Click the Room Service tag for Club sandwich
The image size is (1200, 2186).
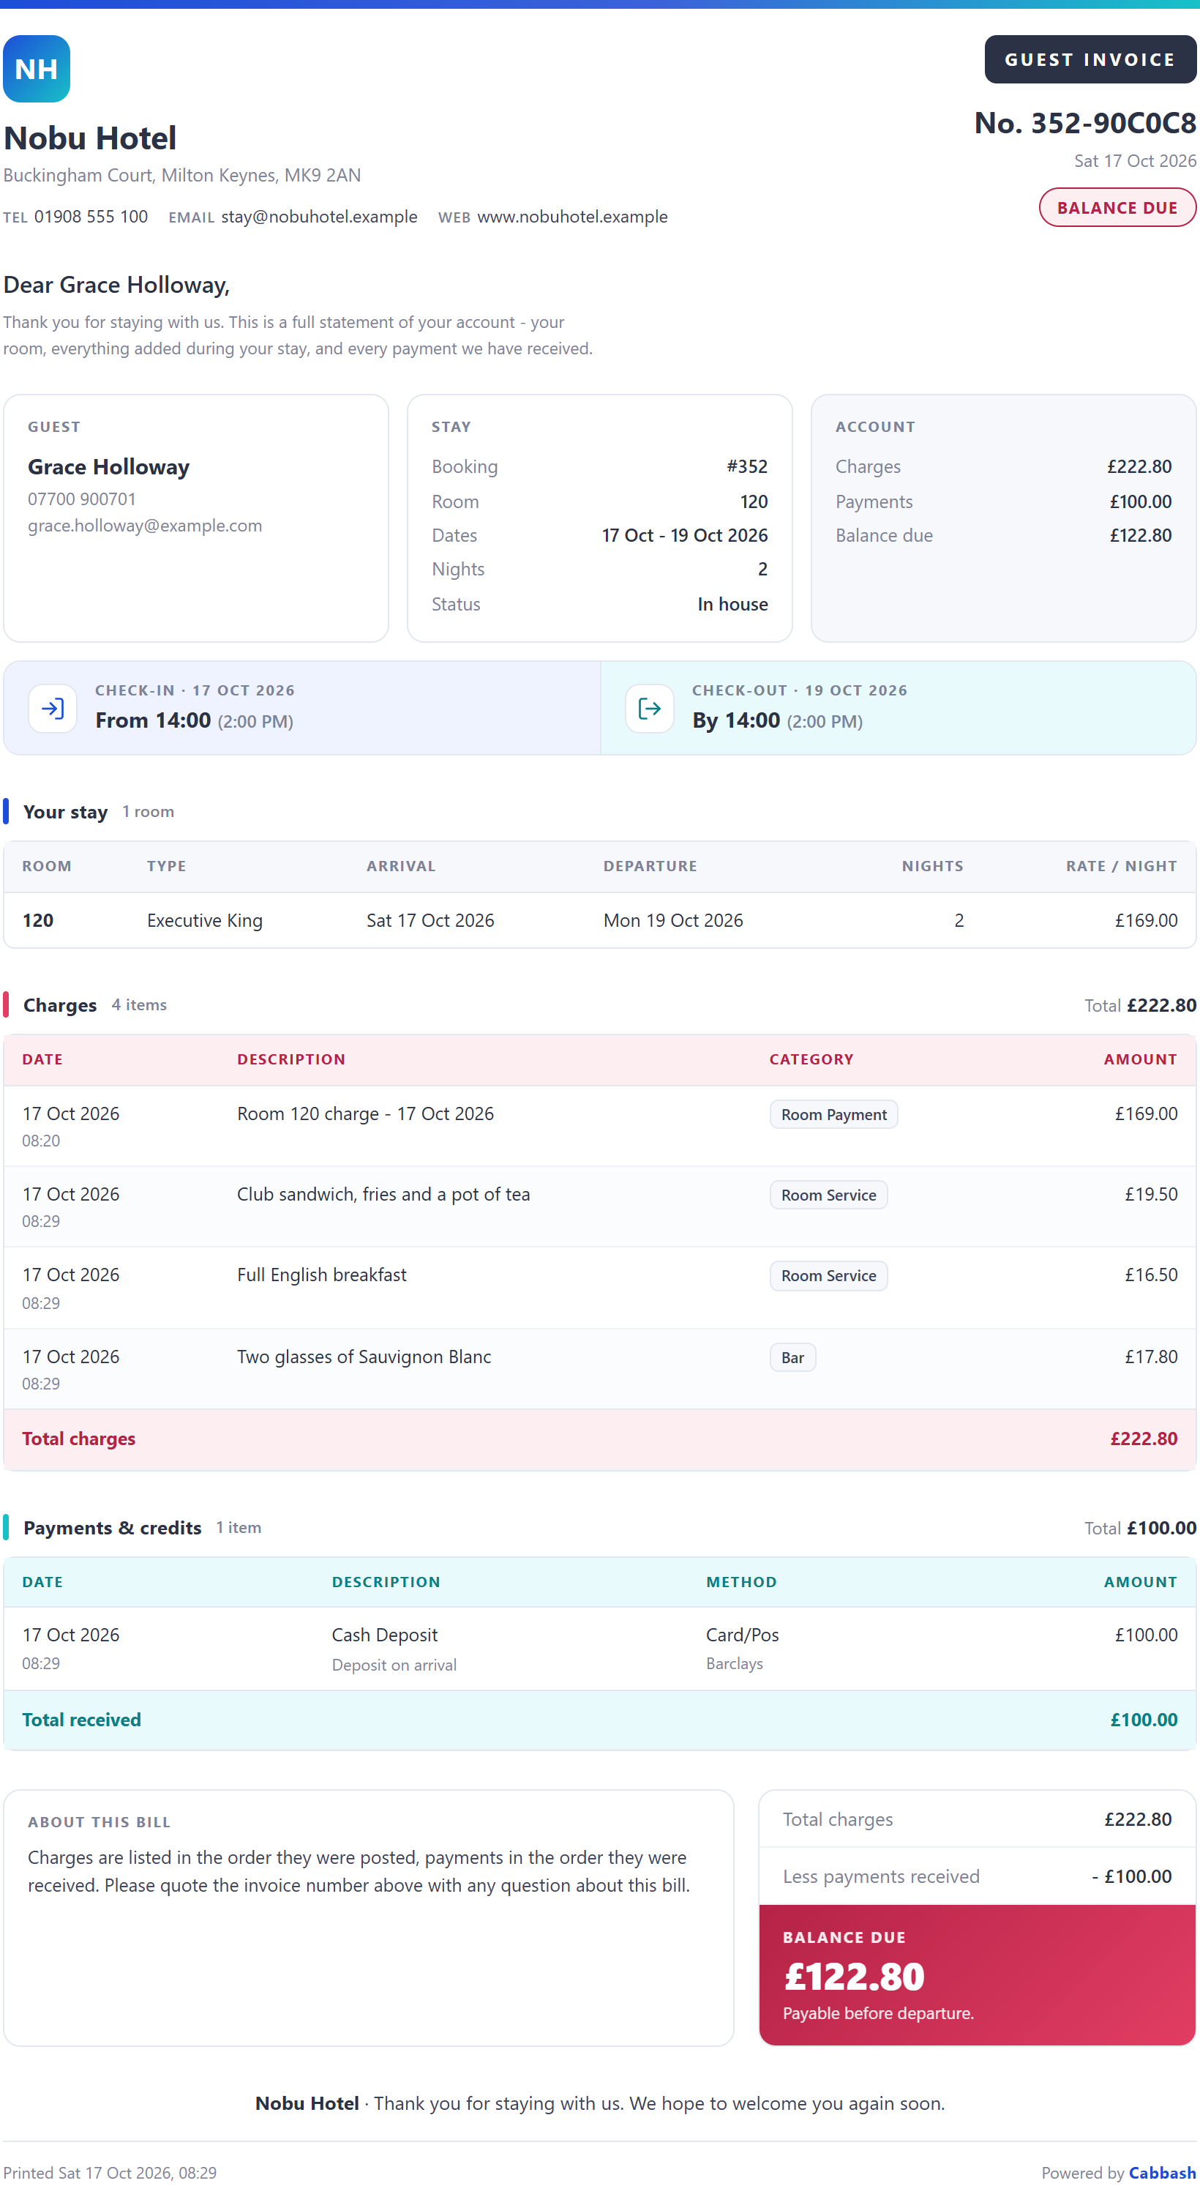(x=828, y=1195)
